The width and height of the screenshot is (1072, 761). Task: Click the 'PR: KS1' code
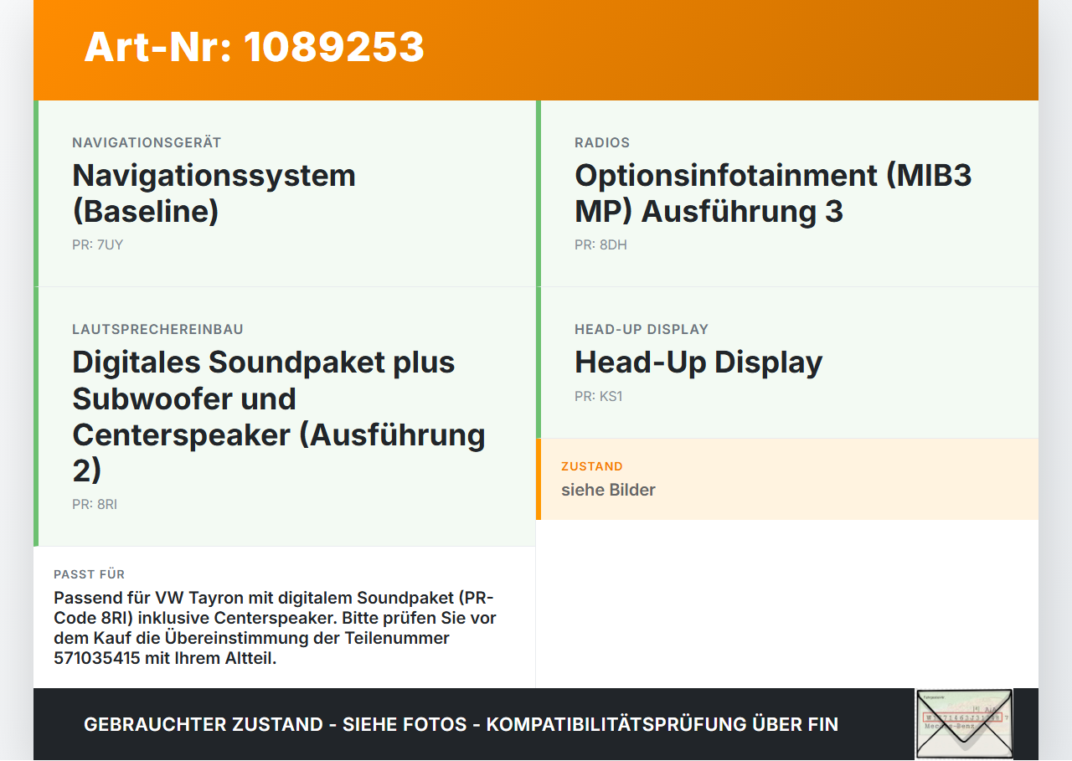[599, 397]
